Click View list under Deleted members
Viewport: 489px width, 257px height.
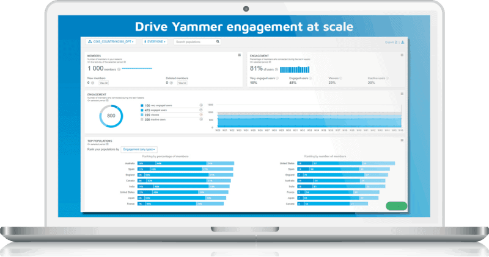182,83
